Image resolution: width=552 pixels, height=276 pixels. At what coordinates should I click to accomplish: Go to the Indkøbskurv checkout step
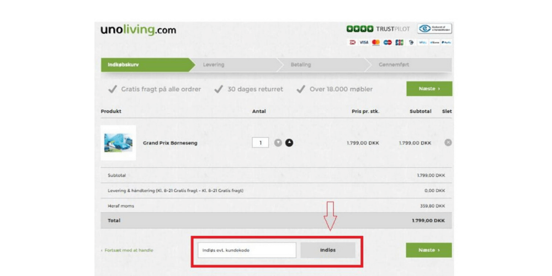(x=148, y=65)
